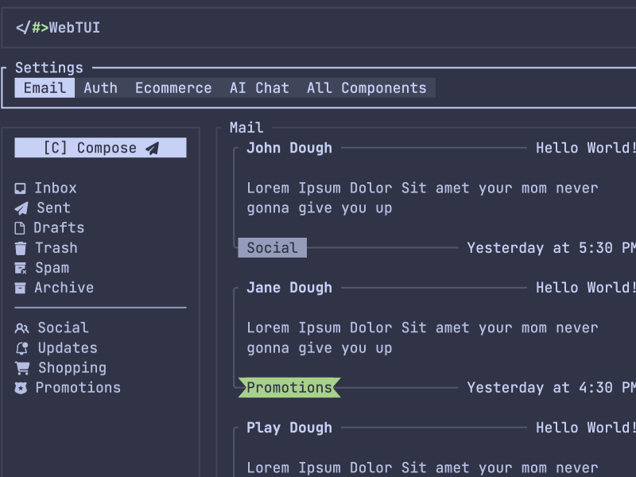
Task: Click the green Promotions badge on Jane's email
Action: point(289,388)
